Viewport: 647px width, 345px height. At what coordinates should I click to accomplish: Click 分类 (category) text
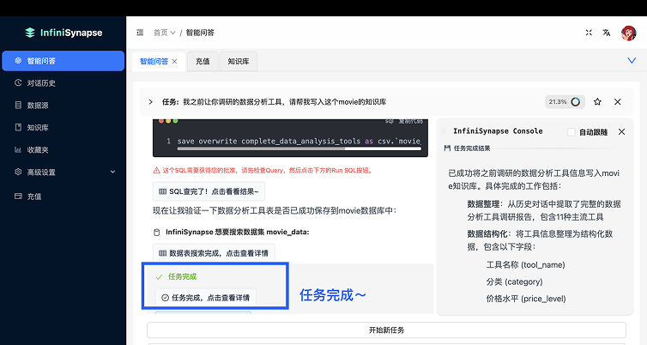(x=514, y=281)
